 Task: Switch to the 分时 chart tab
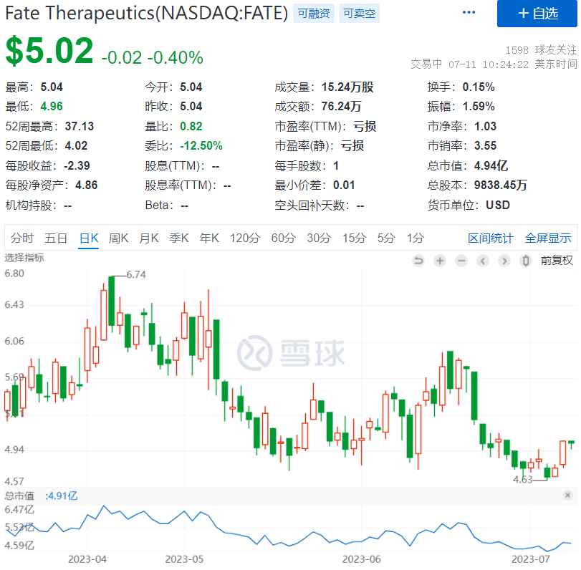[22, 238]
